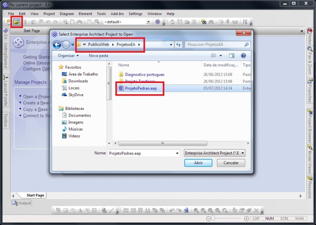The width and height of the screenshot is (316, 225).
Task: Open the Diagram menu
Action: pyautogui.click(x=67, y=14)
